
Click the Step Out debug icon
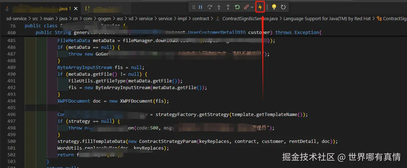click(228, 7)
